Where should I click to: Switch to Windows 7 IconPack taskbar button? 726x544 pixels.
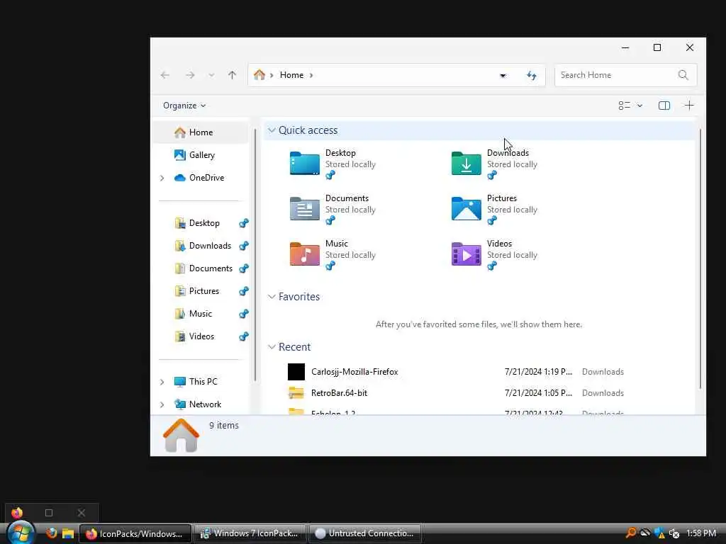click(x=250, y=533)
